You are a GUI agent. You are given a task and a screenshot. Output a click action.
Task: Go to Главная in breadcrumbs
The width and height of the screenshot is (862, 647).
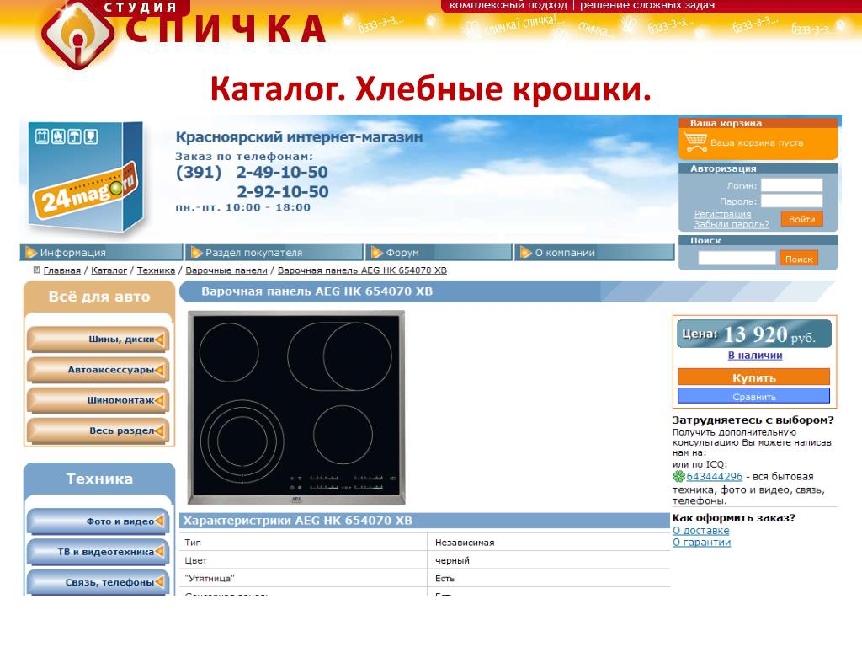(x=62, y=270)
